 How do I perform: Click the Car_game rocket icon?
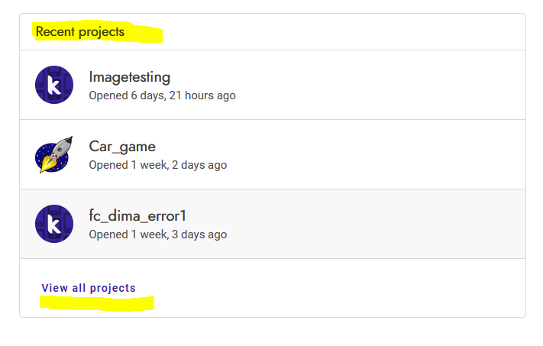tap(54, 154)
